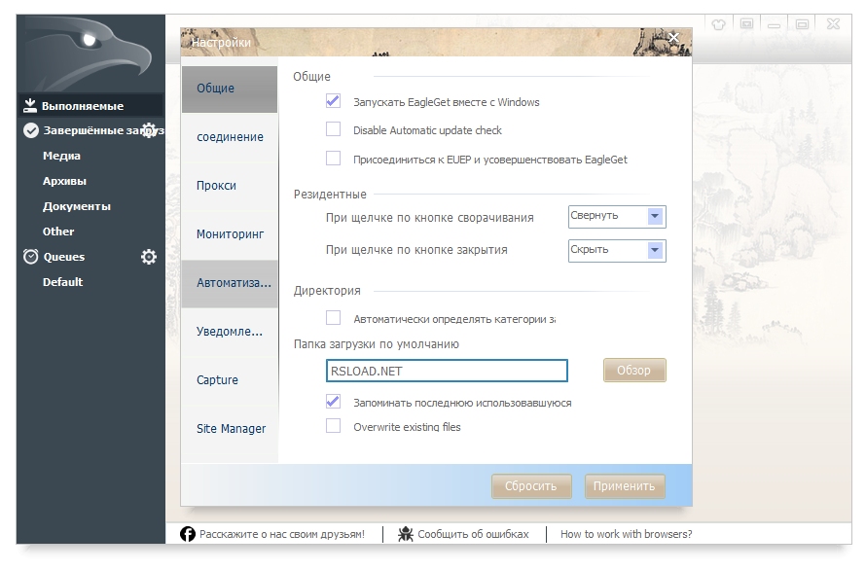The image size is (866, 570).
Task: Close the Настройки dialog with its X
Action: click(x=673, y=38)
